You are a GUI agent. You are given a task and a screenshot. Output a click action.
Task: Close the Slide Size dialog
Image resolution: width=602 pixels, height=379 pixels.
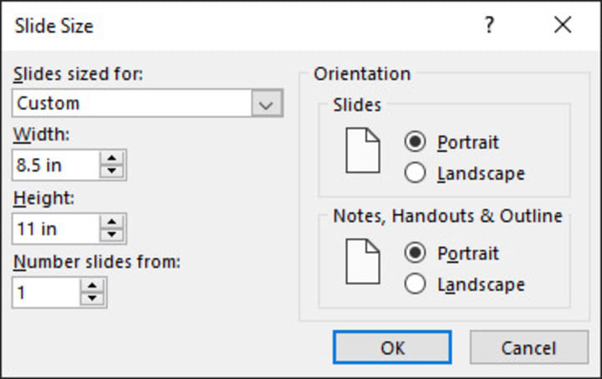tap(563, 26)
